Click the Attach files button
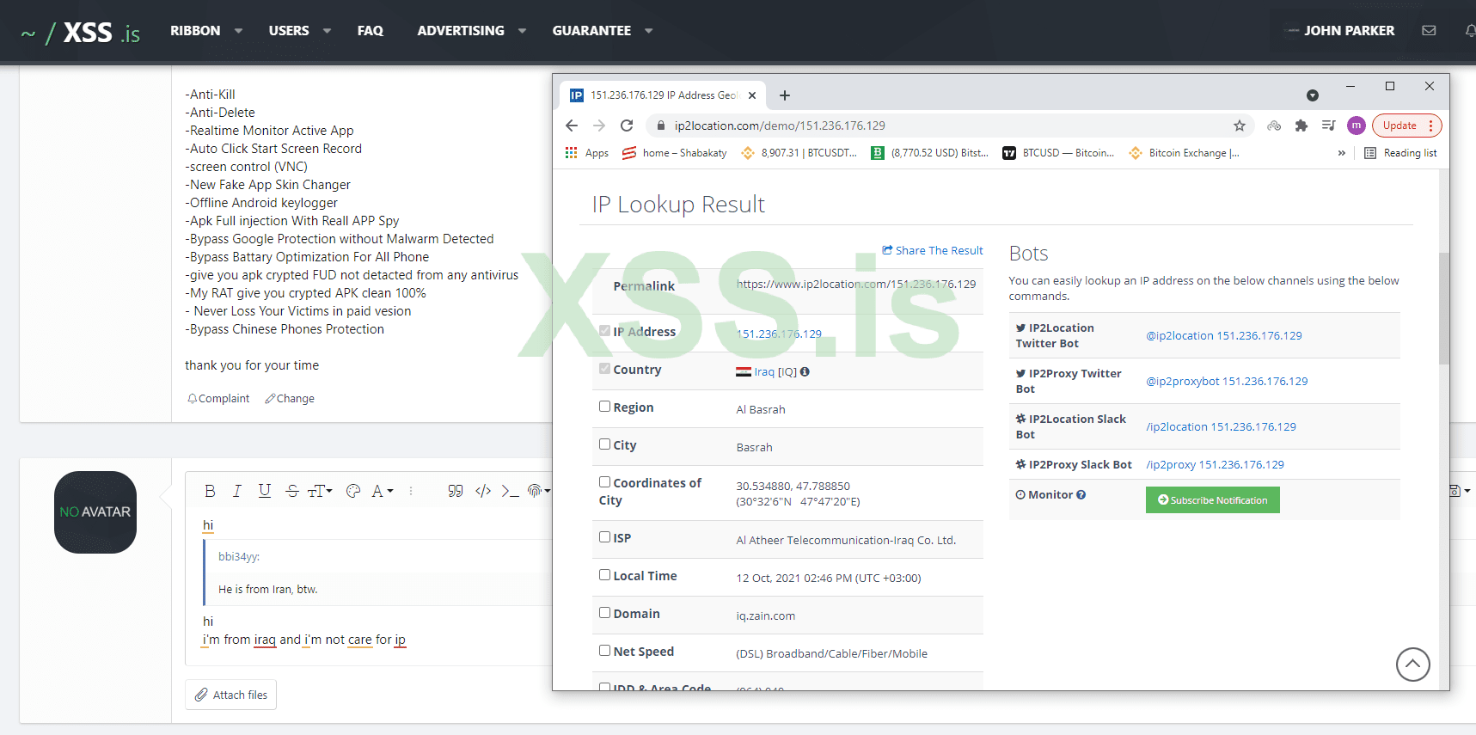The width and height of the screenshot is (1476, 735). [230, 695]
